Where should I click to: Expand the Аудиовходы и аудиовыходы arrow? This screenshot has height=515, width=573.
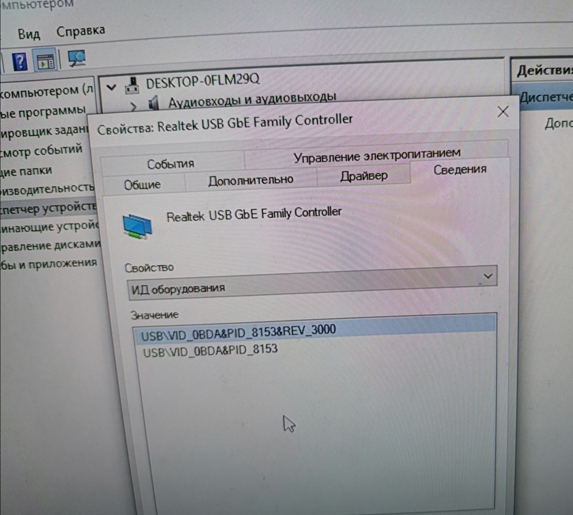coord(134,104)
